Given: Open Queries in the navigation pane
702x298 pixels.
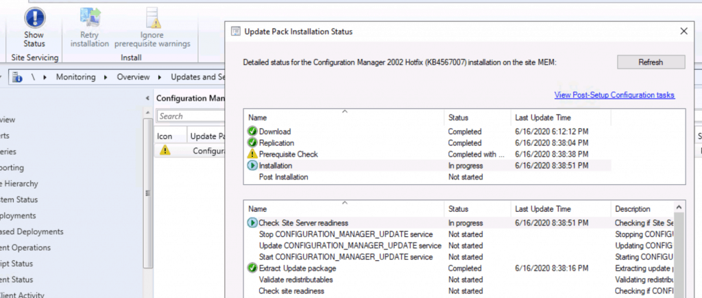Looking at the screenshot, I should 8,151.
